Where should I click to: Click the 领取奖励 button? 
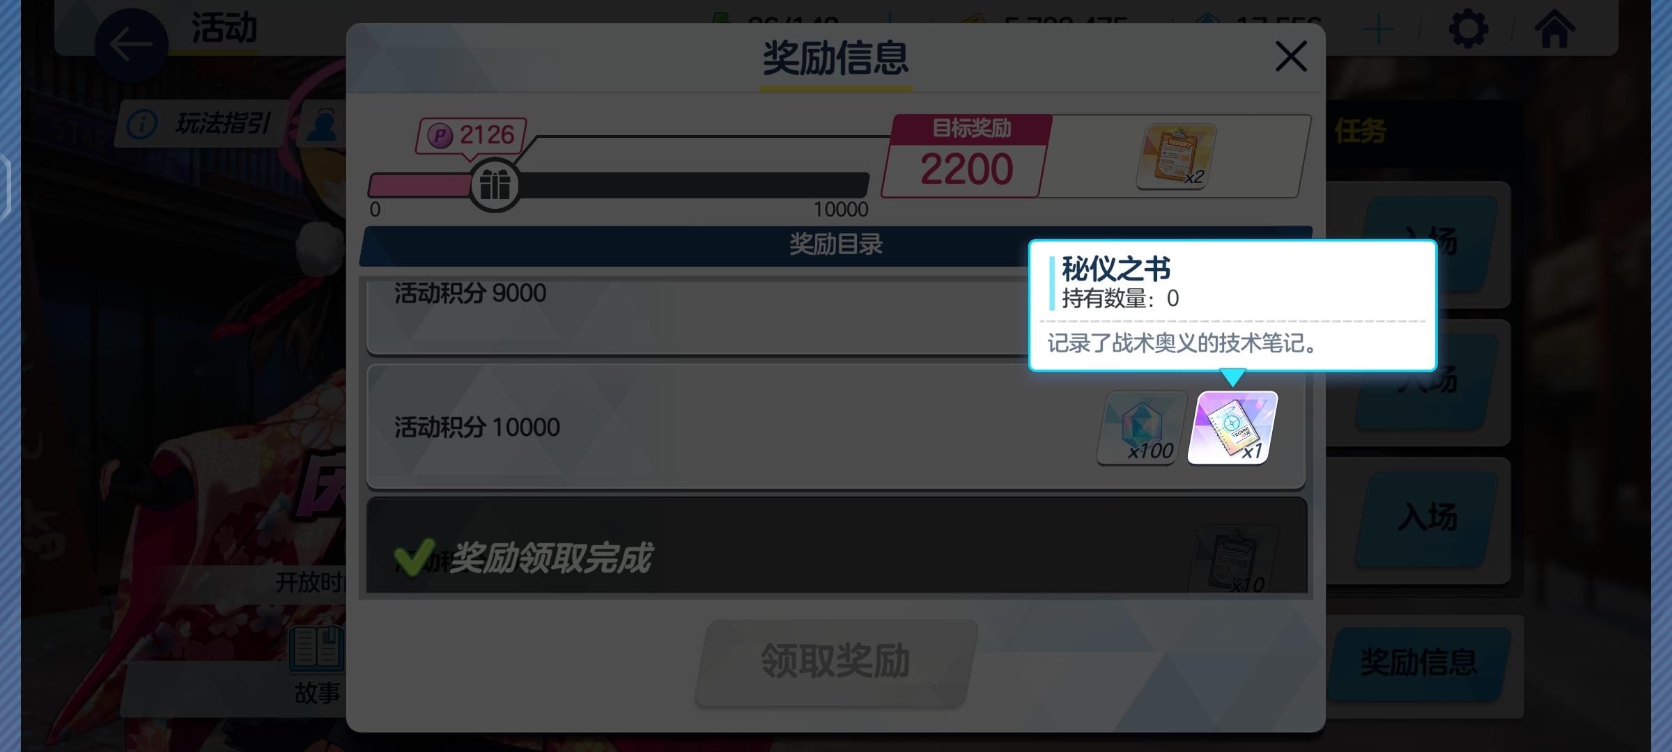836,662
